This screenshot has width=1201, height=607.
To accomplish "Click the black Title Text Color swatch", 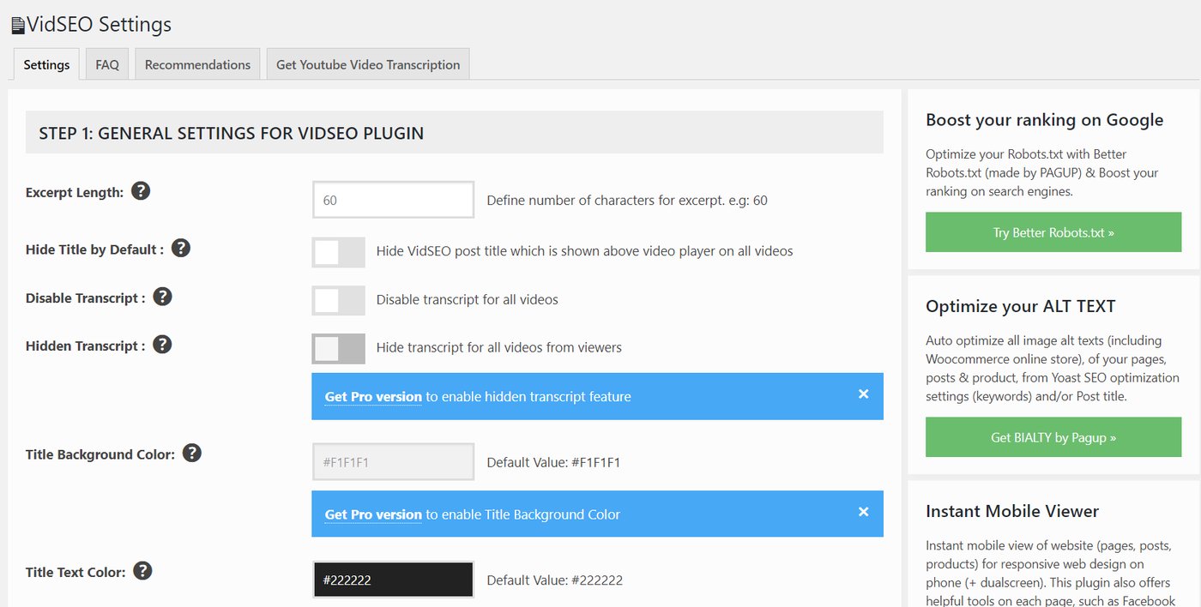I will click(x=393, y=579).
